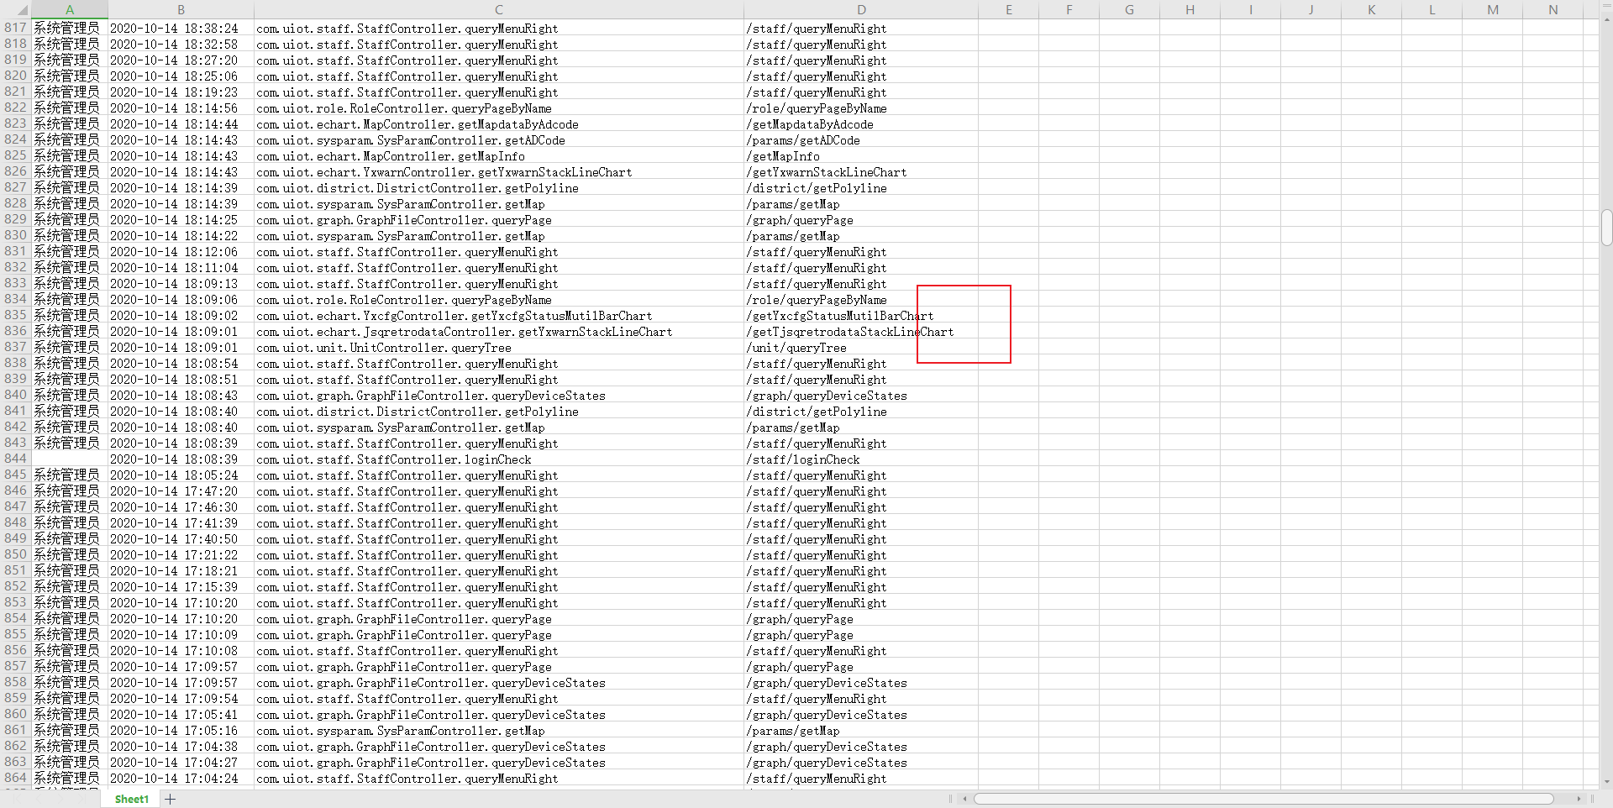Click the scroll-up arrow of vertical scrollbar
This screenshot has width=1613, height=808.
tap(1606, 19)
